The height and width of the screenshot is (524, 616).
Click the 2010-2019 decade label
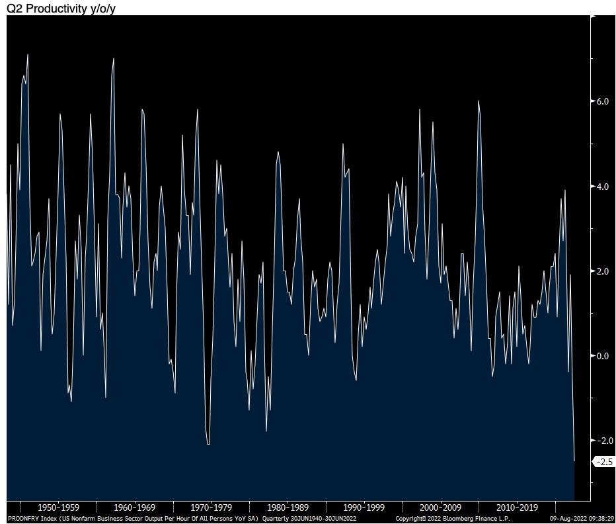point(517,507)
